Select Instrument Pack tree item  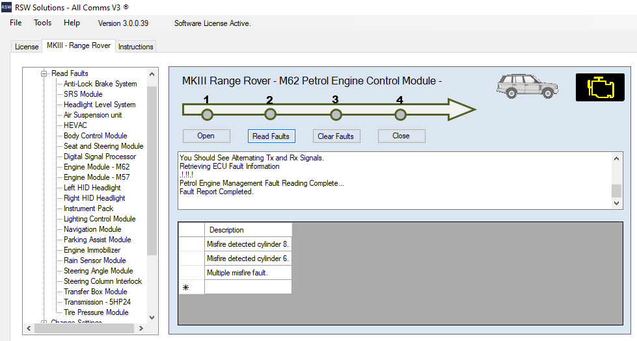pyautogui.click(x=88, y=208)
